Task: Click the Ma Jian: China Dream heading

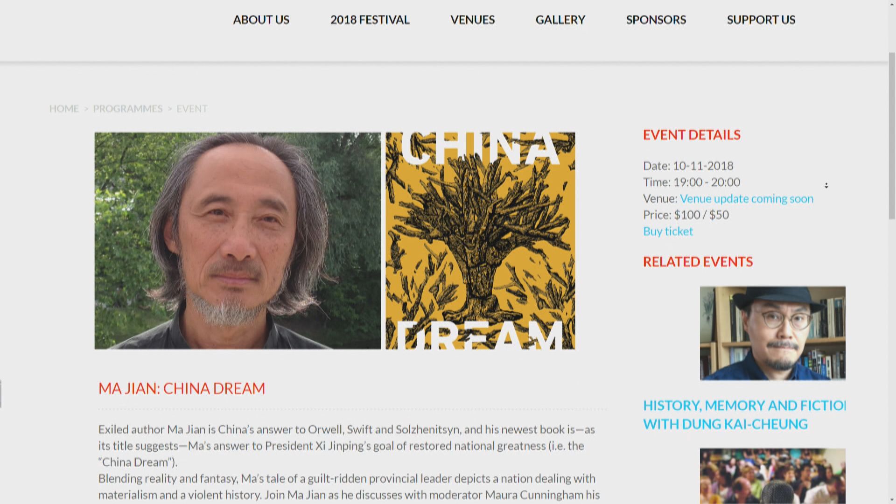Action: pos(182,388)
